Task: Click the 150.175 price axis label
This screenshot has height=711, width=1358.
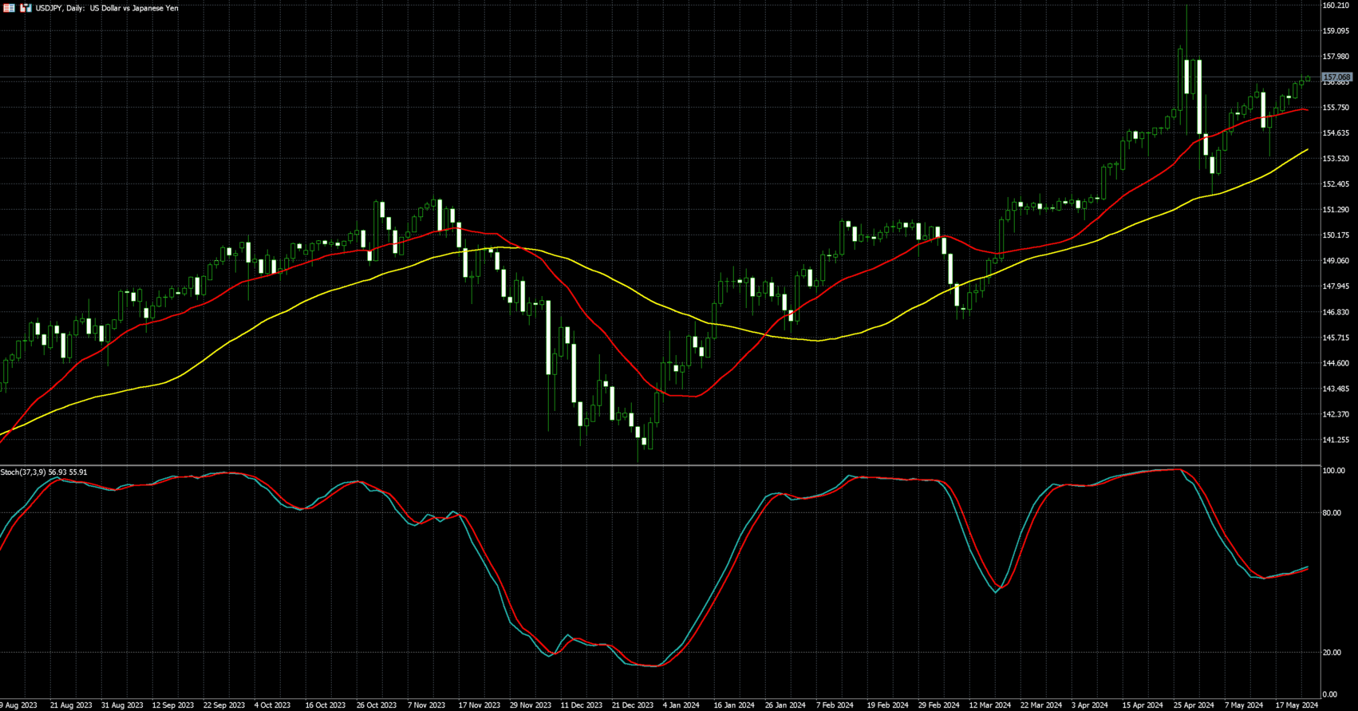Action: (x=1335, y=235)
